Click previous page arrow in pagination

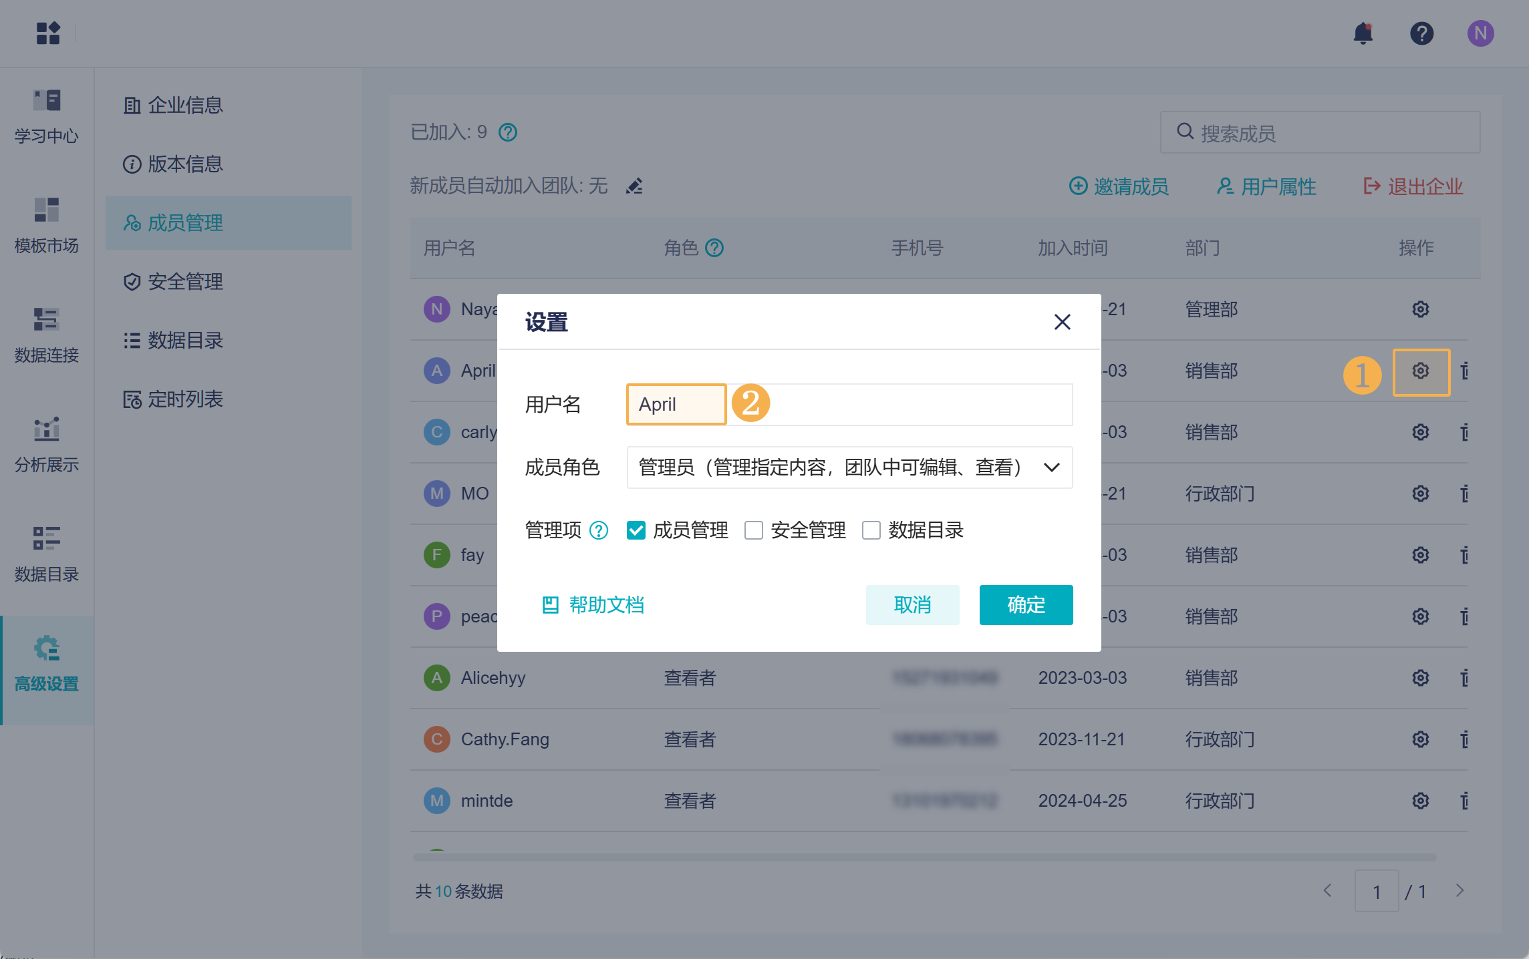coord(1328,891)
